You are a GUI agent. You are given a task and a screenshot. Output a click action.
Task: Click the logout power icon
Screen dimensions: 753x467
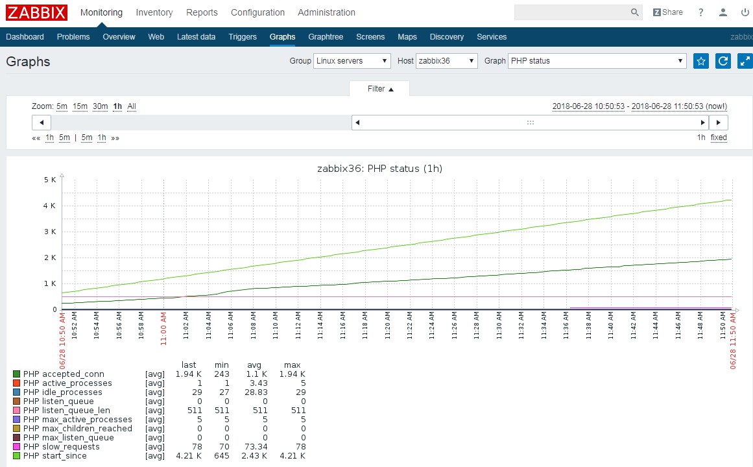[x=744, y=12]
